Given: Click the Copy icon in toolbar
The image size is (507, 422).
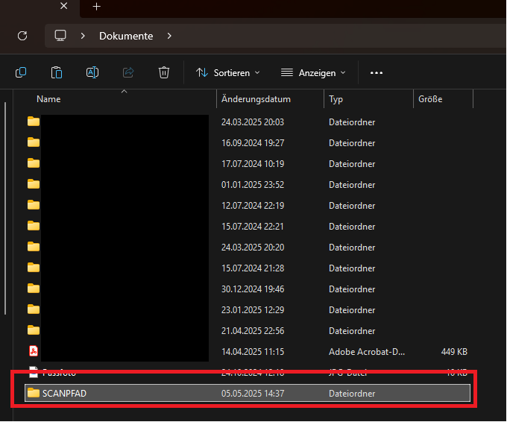Looking at the screenshot, I should (x=21, y=72).
